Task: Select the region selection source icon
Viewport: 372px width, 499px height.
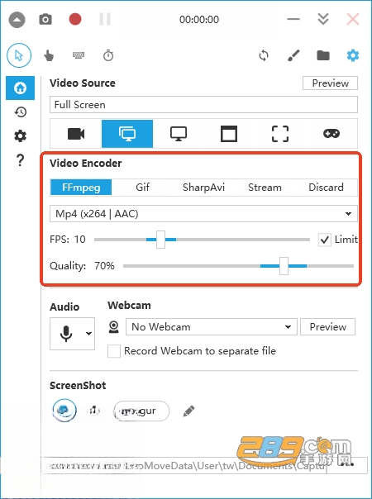Action: 280,134
